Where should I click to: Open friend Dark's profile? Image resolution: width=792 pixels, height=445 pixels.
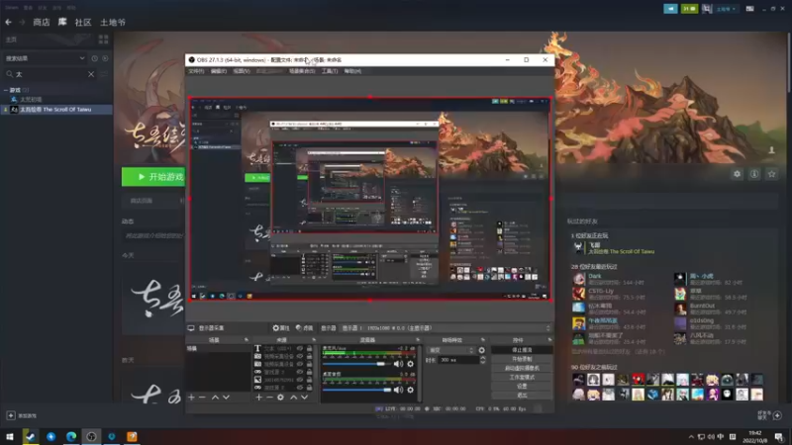(x=595, y=276)
